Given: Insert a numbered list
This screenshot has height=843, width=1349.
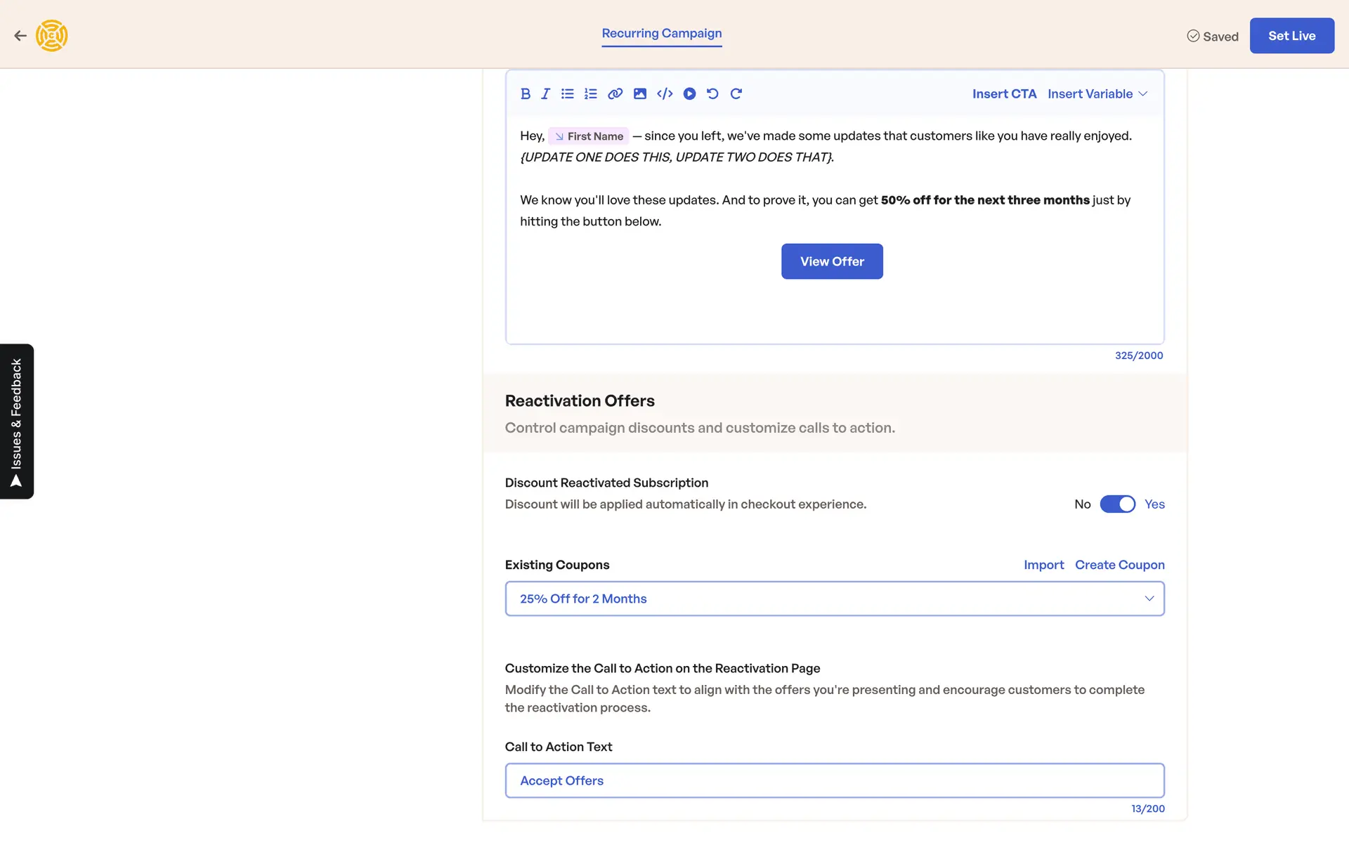Looking at the screenshot, I should click(x=591, y=93).
